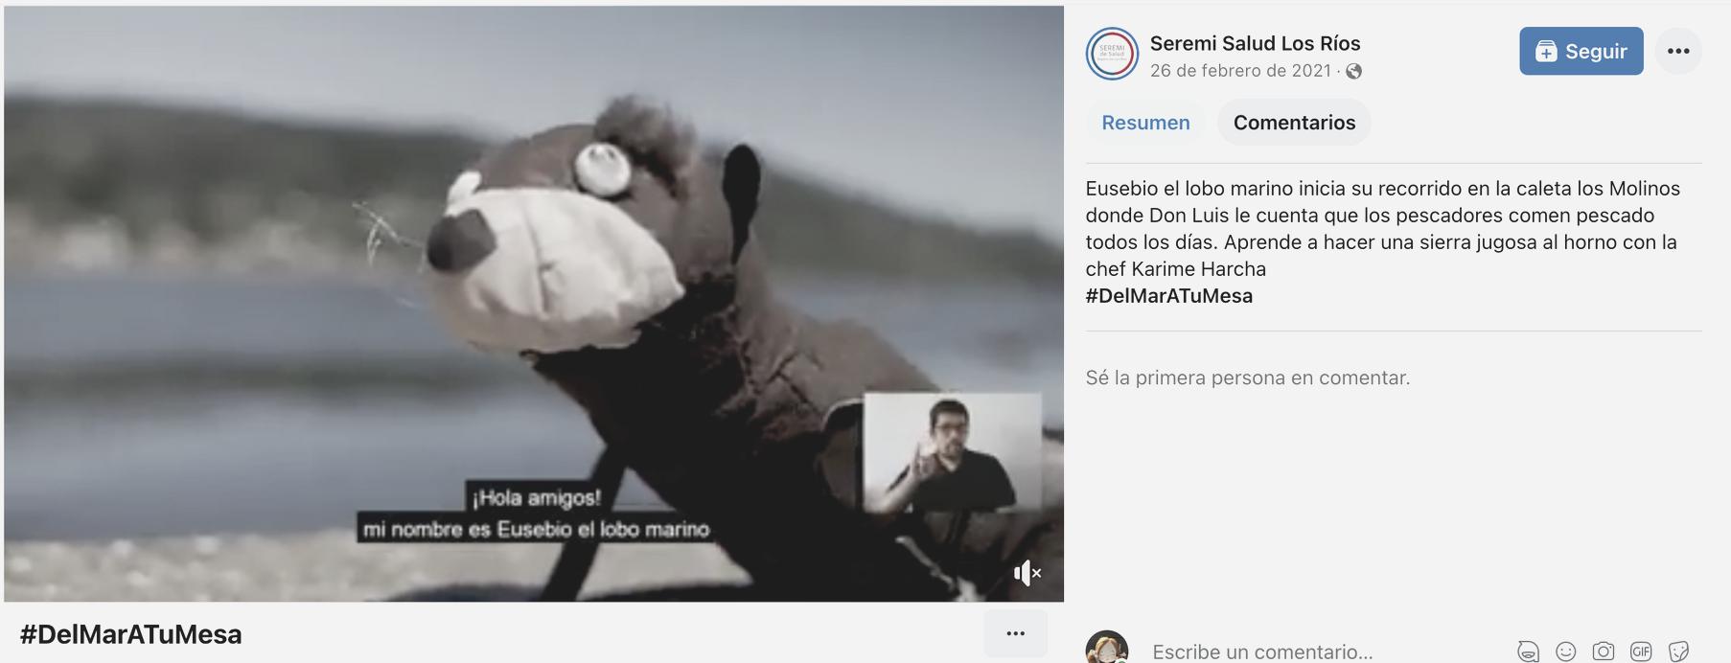Open the Seremi Salud Los Ríos page name

[1255, 43]
